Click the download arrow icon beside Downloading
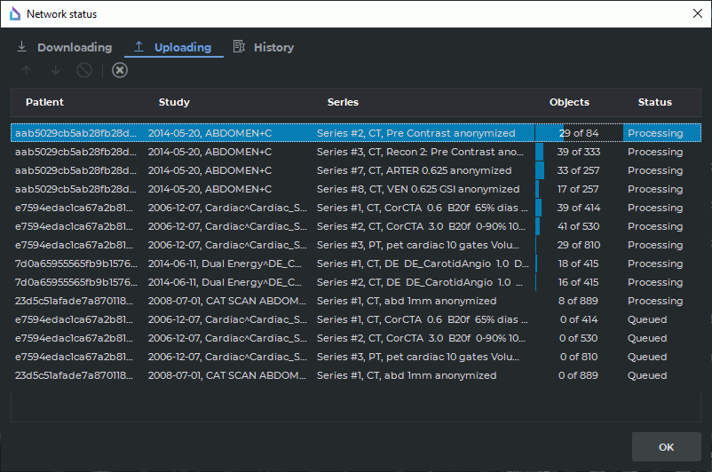 [x=21, y=47]
